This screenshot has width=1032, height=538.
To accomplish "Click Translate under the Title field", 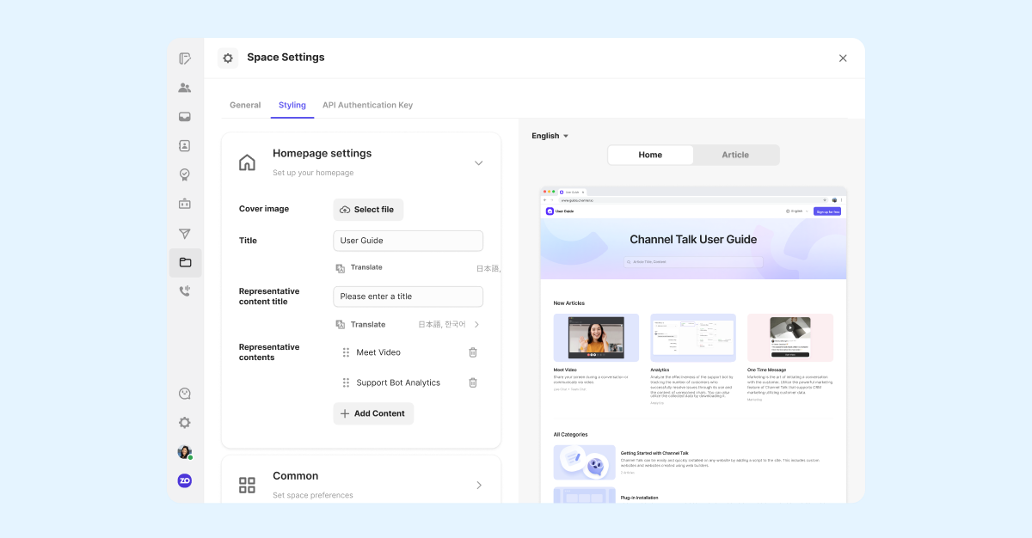I will pos(366,267).
